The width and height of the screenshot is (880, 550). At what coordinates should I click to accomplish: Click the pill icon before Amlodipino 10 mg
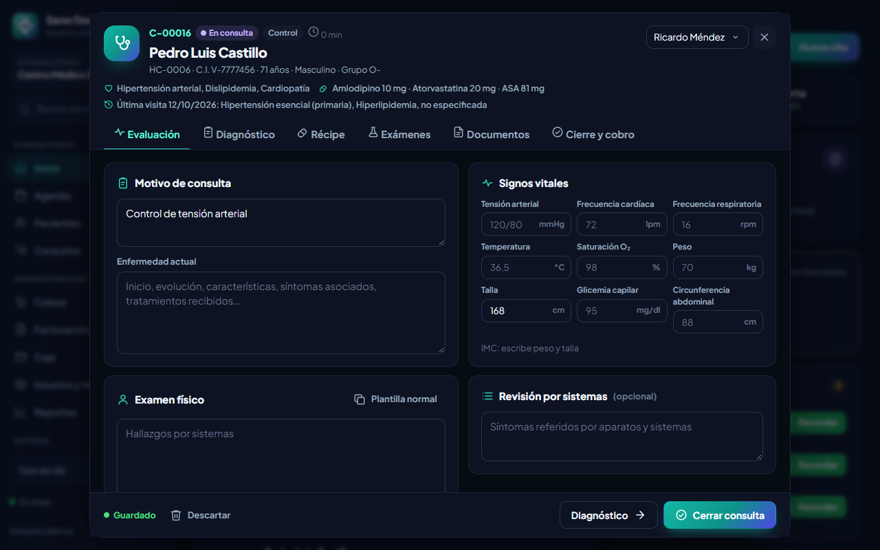(324, 89)
